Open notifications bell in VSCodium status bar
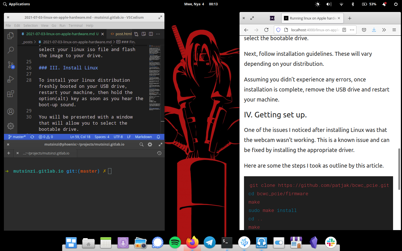 pos(158,137)
